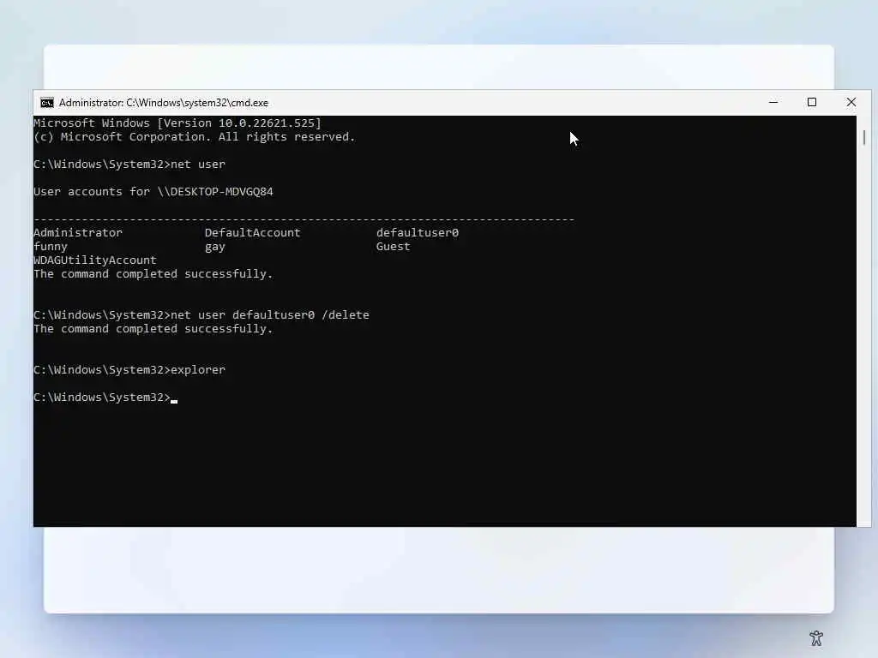Click the cmd.exe icon in the title bar
The height and width of the screenshot is (658, 878).
(47, 103)
